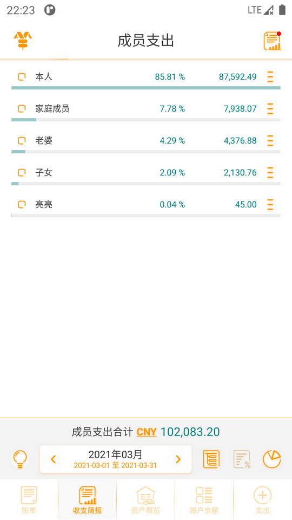Open the report icon with red notification dot
Image resolution: width=292 pixels, height=520 pixels.
(x=272, y=41)
